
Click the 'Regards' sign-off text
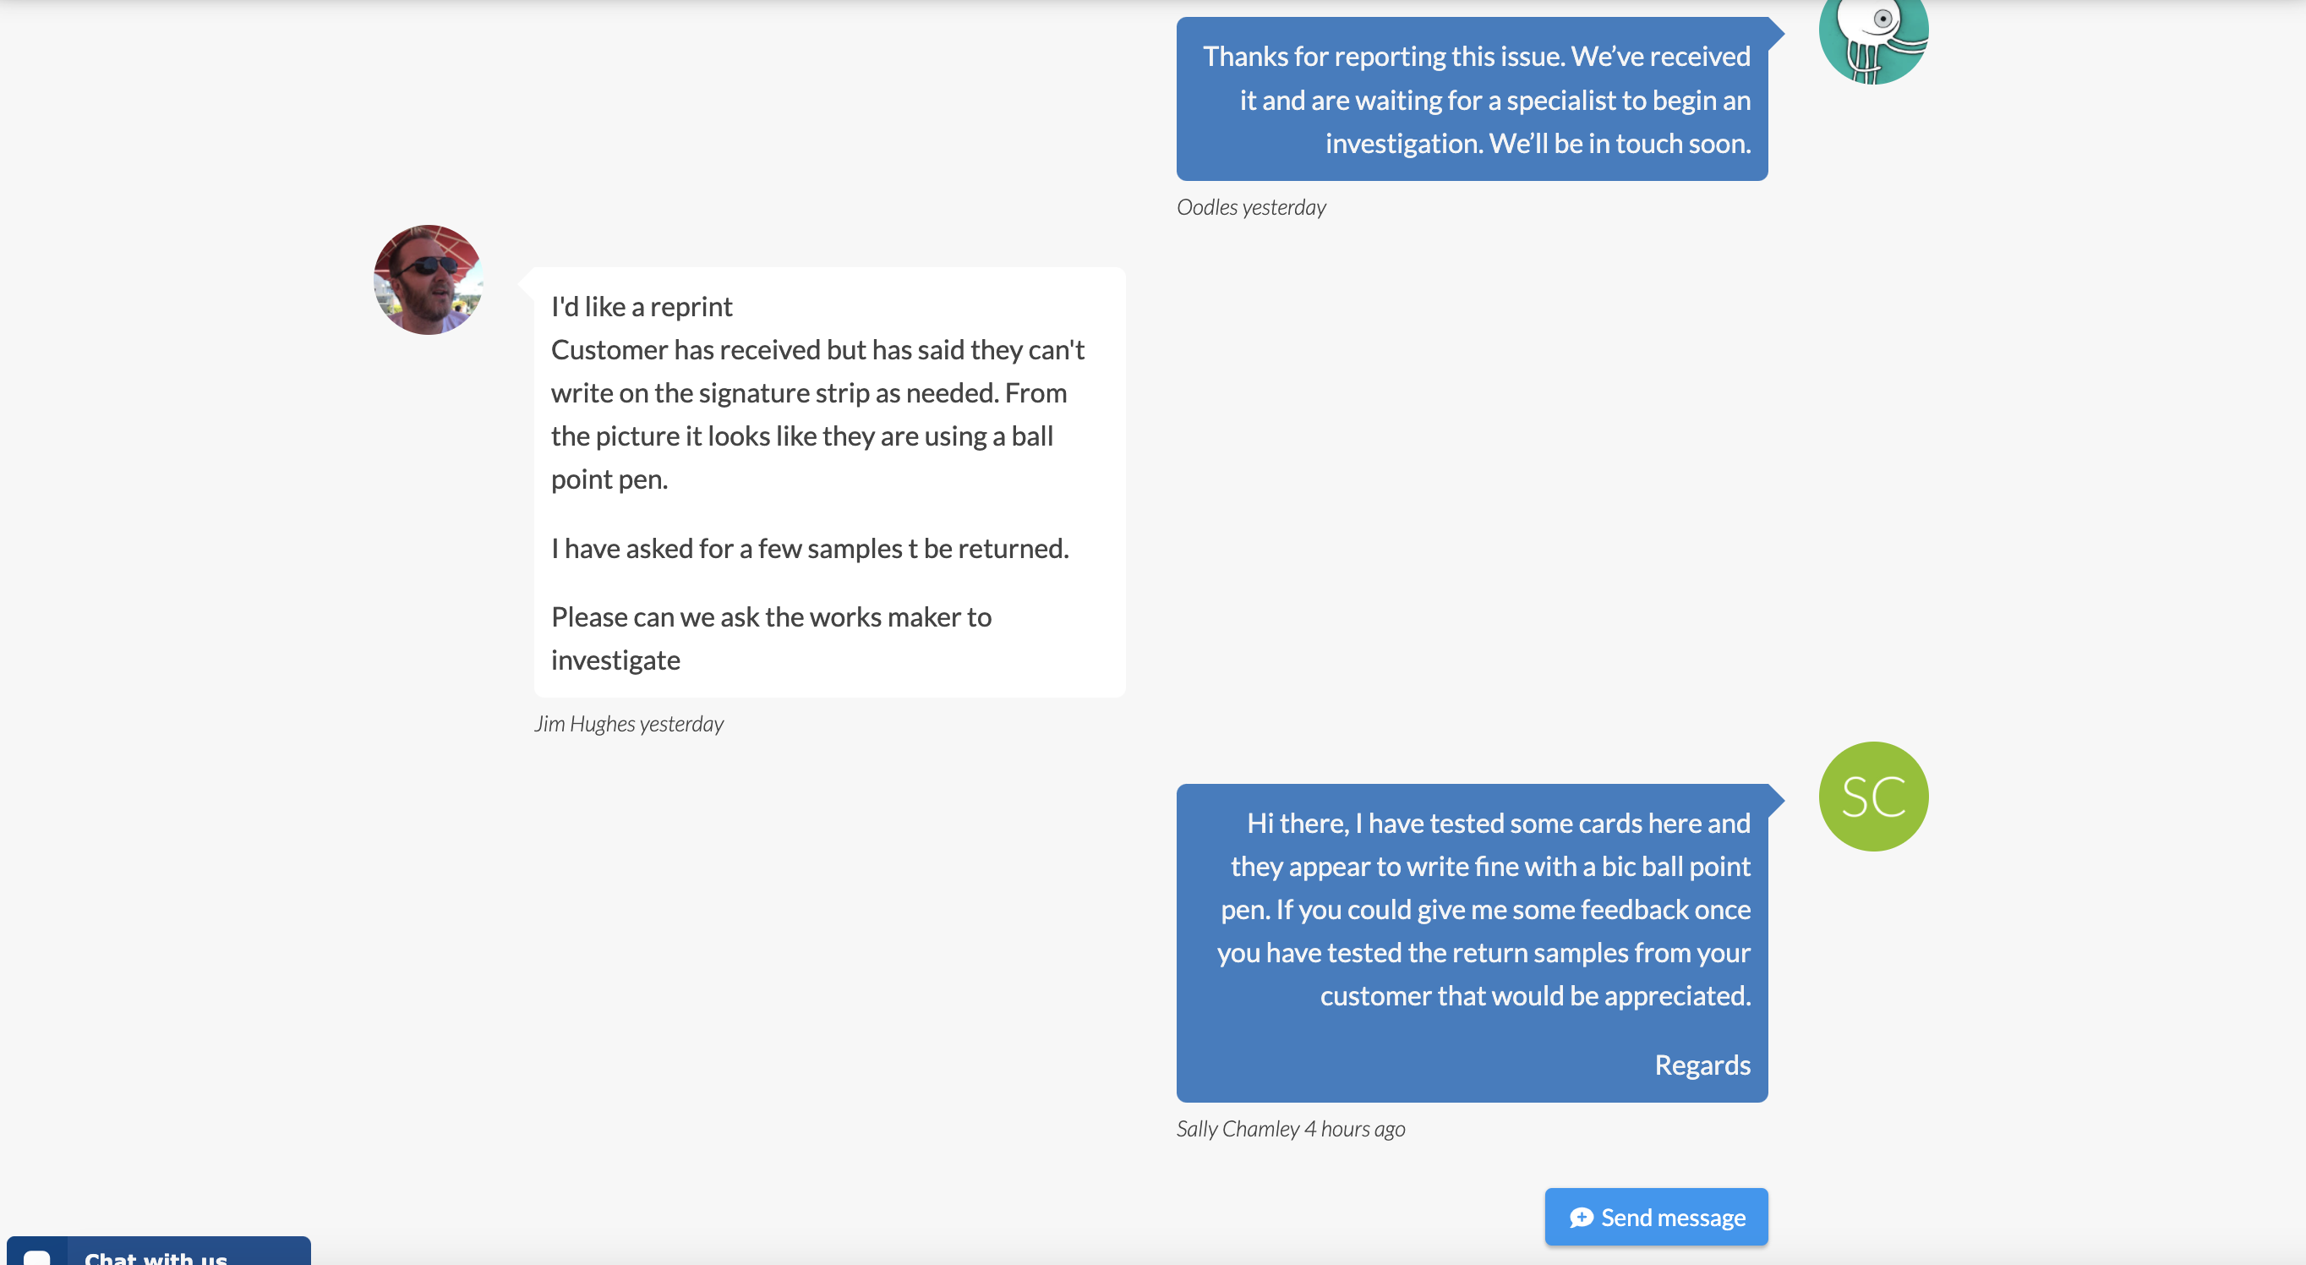click(1702, 1065)
